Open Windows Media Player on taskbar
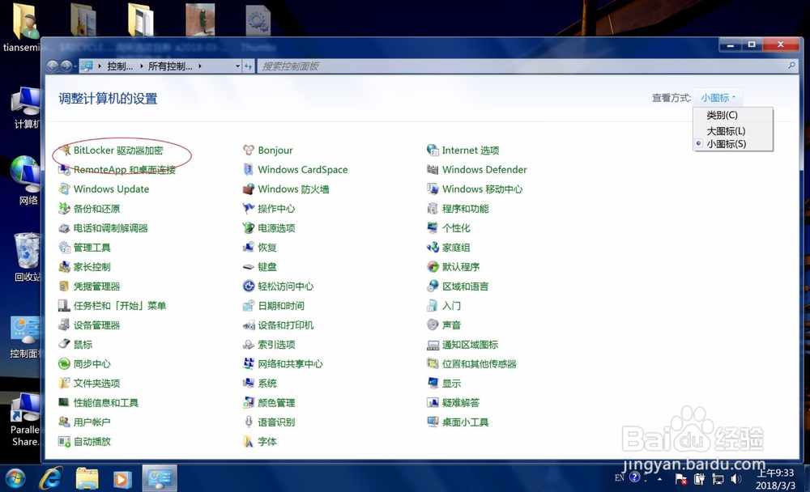This screenshot has width=810, height=492. point(122,480)
